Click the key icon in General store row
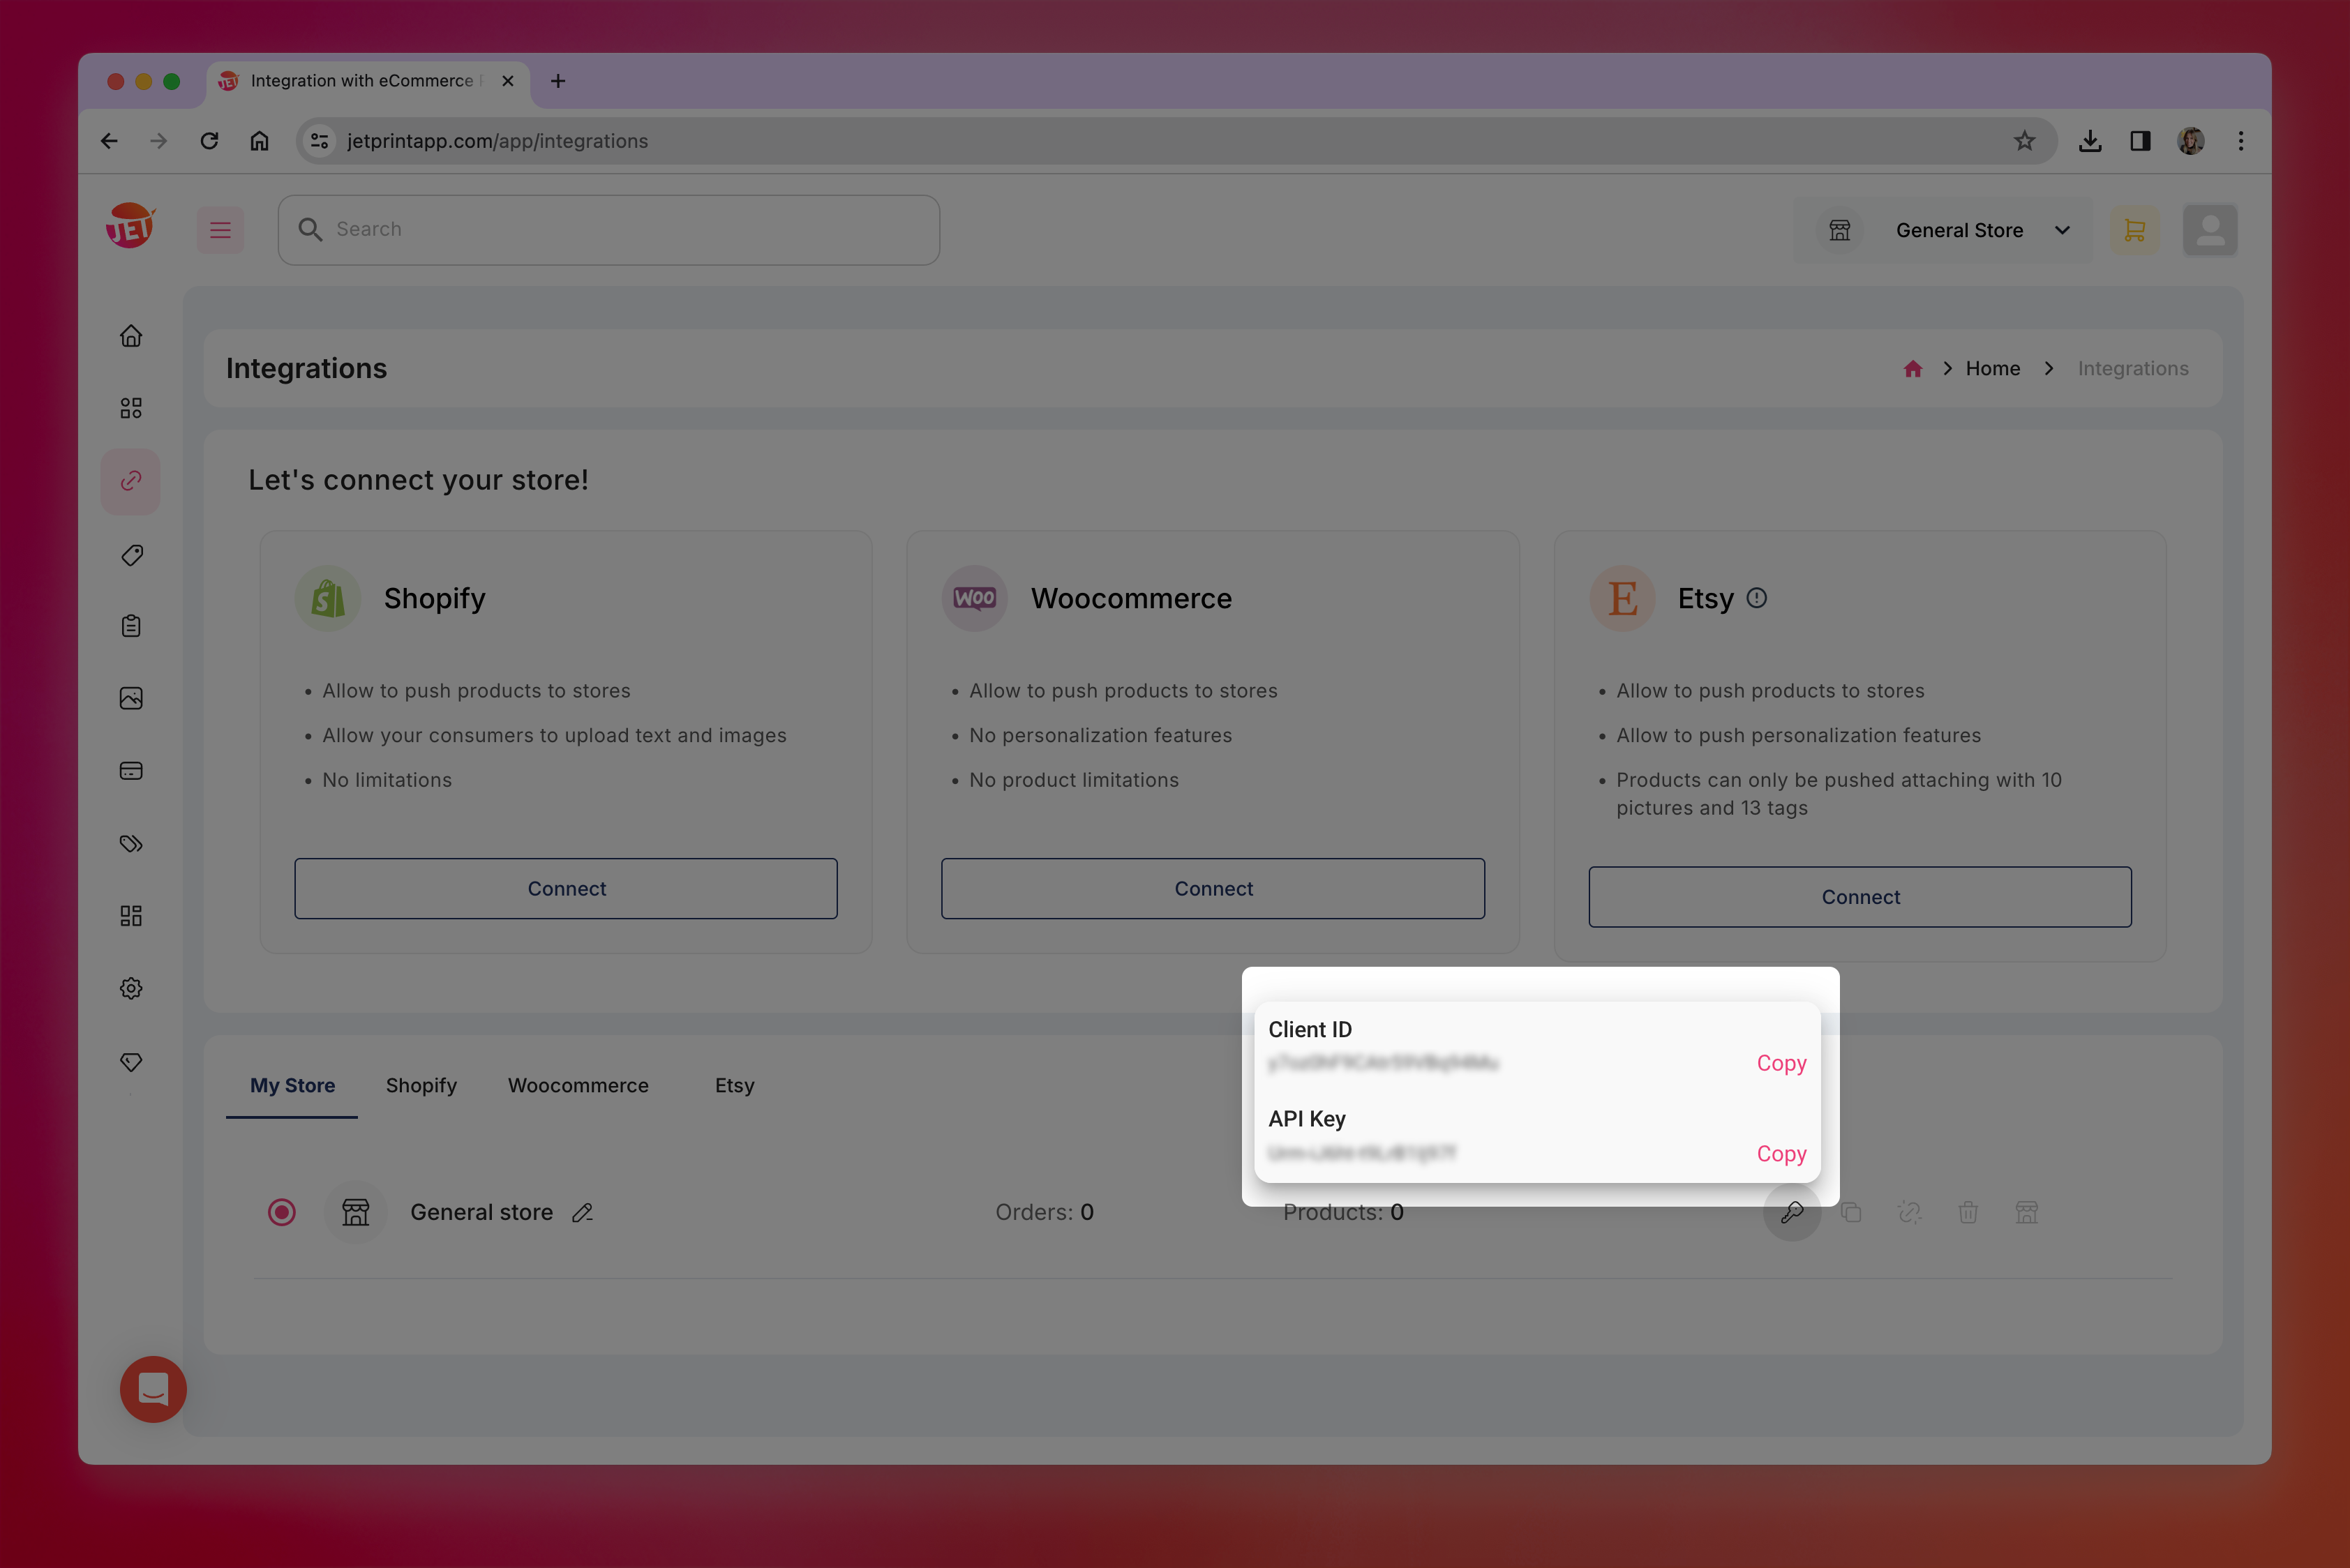Viewport: 2350px width, 1568px height. pos(1792,1212)
